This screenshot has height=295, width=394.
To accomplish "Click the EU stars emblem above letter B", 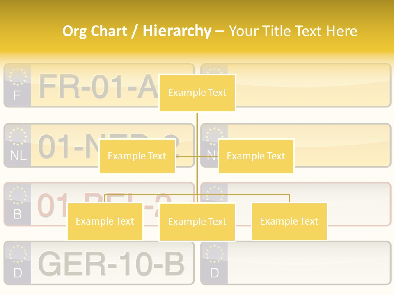I will coord(17,195).
